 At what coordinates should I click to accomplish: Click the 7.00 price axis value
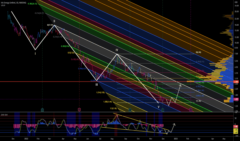point(237,54)
